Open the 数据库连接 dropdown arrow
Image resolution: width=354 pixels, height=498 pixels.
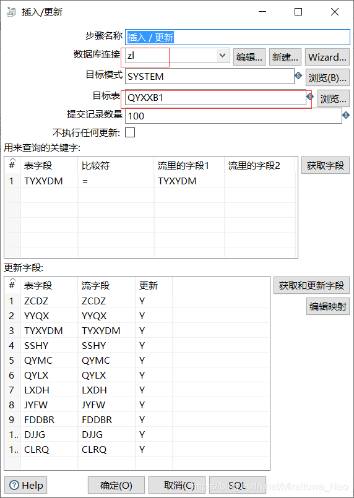[222, 56]
